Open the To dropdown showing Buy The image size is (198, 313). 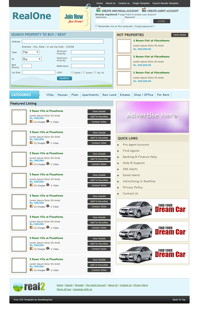click(32, 59)
